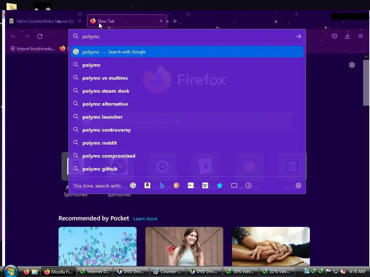Launch Firefox from quick launch bar

click(26, 272)
